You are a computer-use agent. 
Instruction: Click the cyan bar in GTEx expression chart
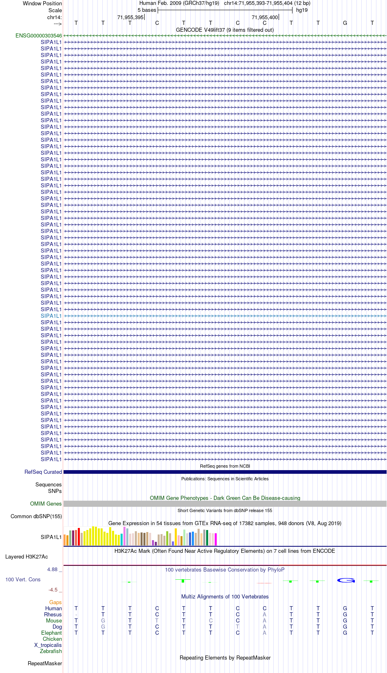click(x=121, y=539)
